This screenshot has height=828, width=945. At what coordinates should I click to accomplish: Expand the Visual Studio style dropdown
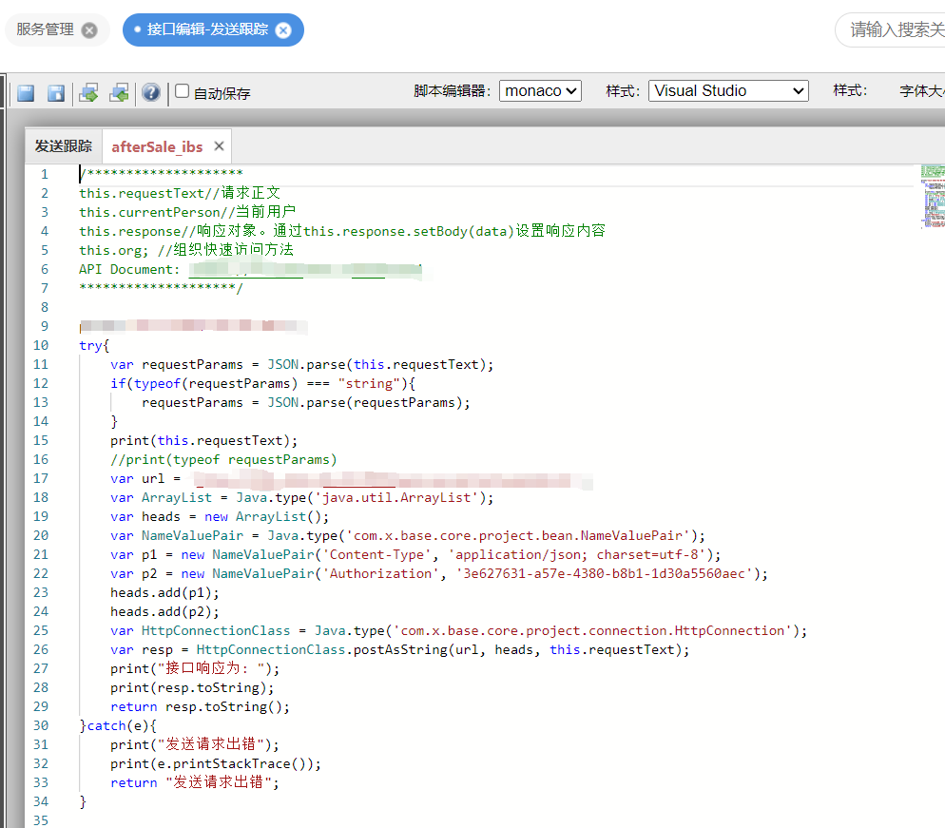point(728,91)
